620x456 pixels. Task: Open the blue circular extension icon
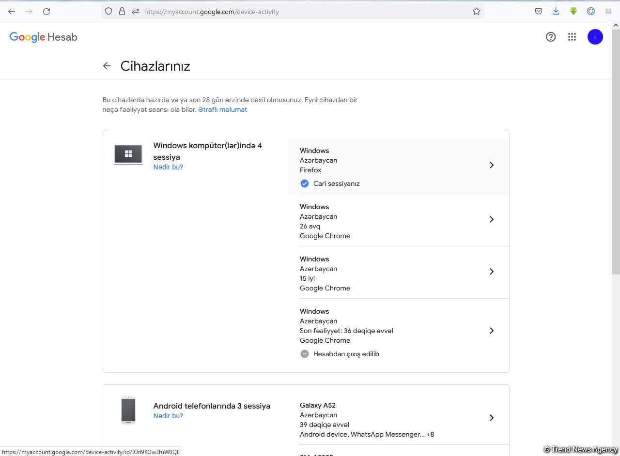591,11
